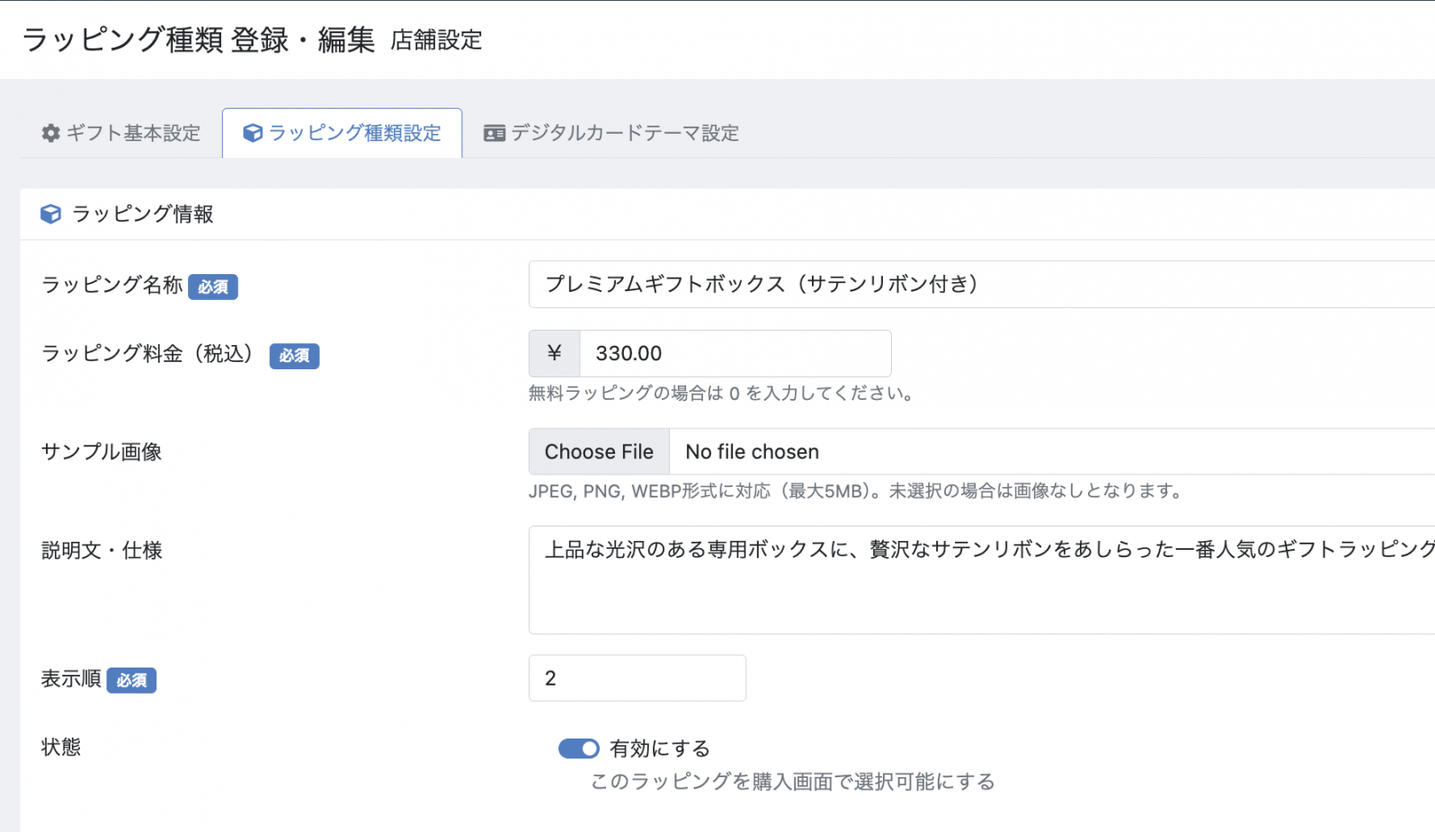Open the ギフト基本設定 tab

click(x=121, y=133)
